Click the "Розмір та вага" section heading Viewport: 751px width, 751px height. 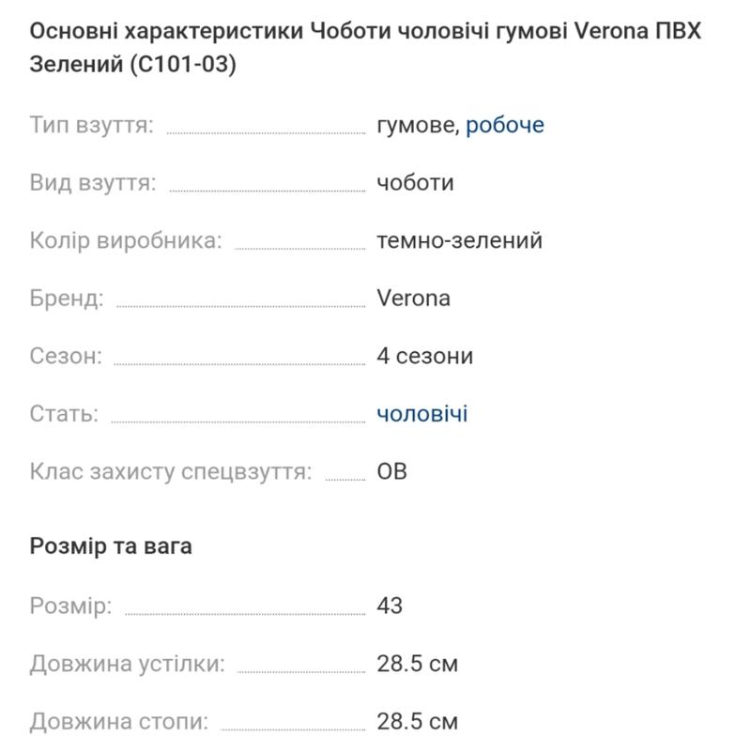111,546
